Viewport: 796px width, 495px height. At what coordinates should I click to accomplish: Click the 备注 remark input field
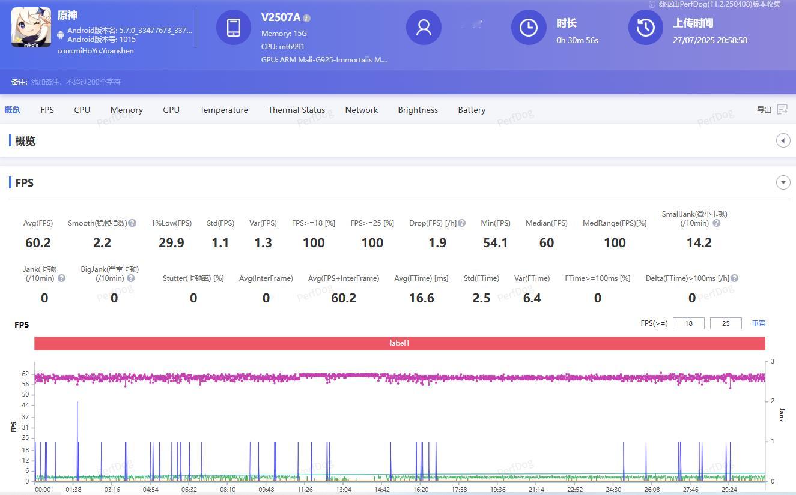coord(76,82)
